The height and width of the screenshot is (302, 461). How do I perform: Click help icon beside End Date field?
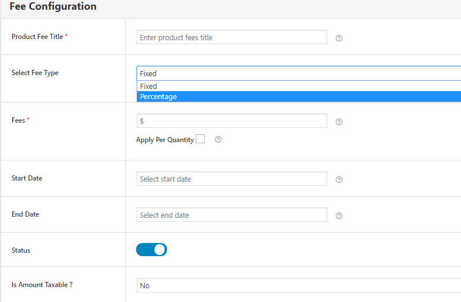[339, 215]
